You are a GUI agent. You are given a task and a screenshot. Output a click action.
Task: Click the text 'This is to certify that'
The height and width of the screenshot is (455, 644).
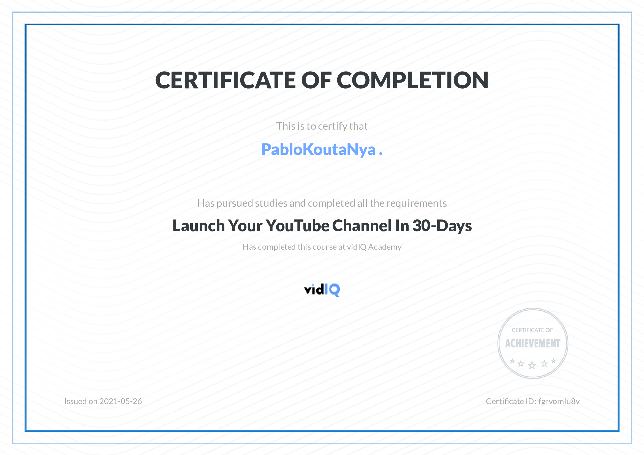pos(322,126)
